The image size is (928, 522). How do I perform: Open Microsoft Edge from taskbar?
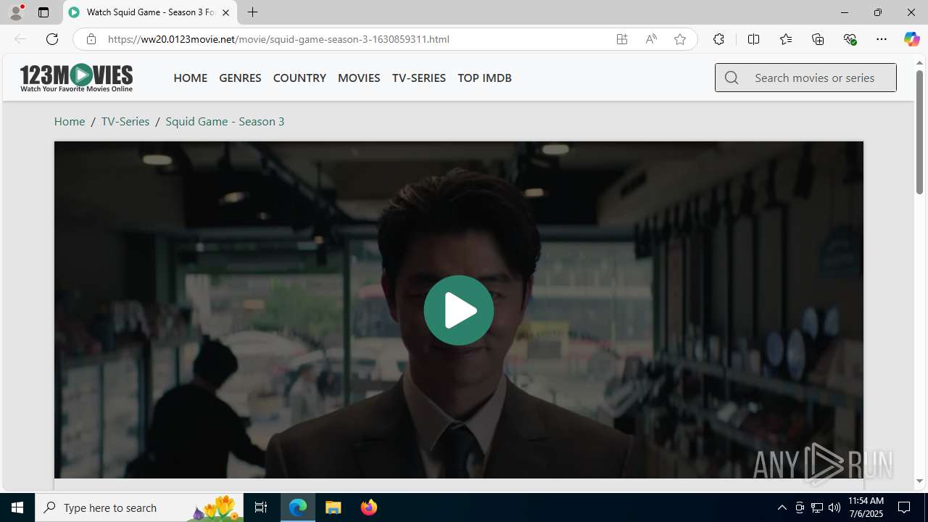[x=298, y=507]
